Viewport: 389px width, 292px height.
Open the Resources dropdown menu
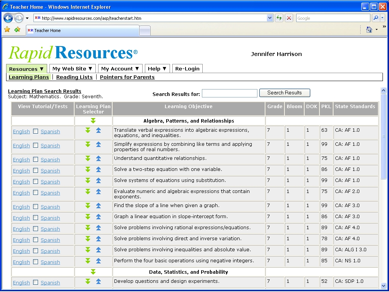coord(26,69)
